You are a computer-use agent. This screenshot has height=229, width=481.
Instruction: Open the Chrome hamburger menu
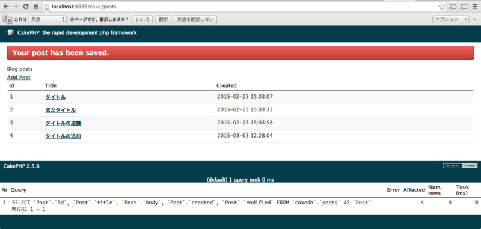click(474, 7)
